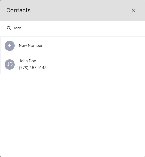
Task: Tap the New Number text label
Action: (x=30, y=46)
